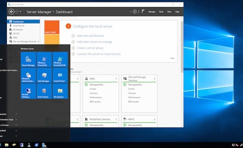
Task: Expand the Ease of Access start group
Action: coord(16,125)
